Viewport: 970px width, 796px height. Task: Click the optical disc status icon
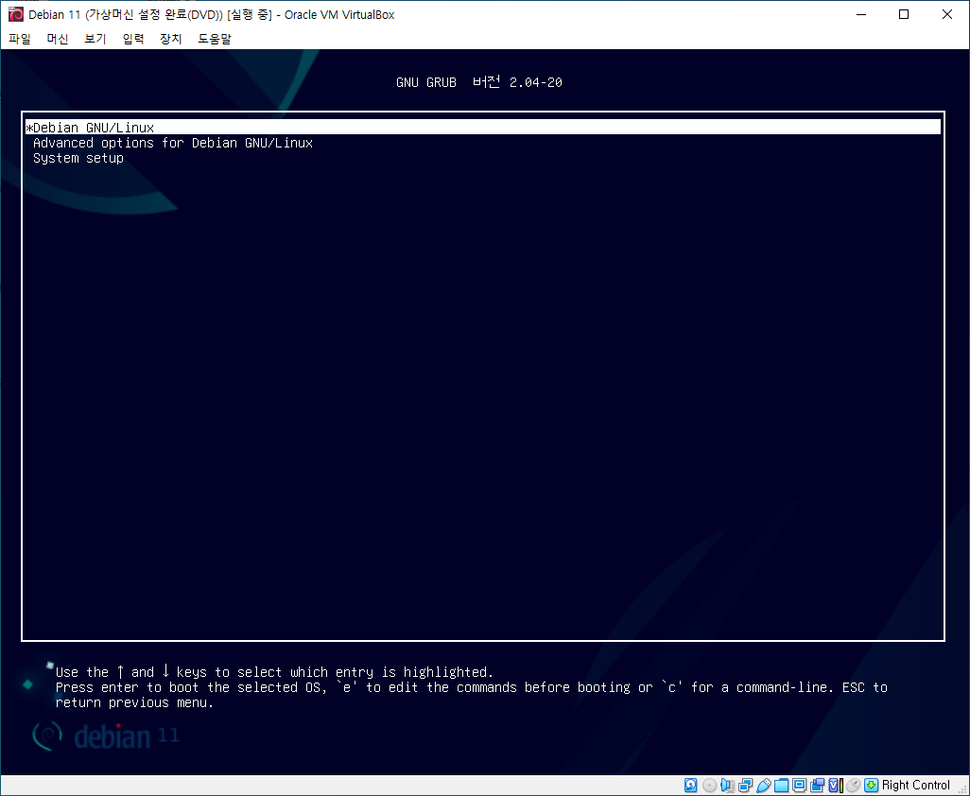[710, 786]
